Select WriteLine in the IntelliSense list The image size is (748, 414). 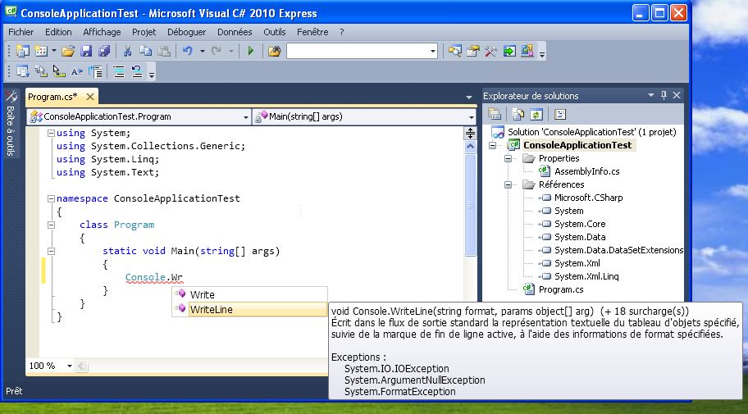coord(249,310)
